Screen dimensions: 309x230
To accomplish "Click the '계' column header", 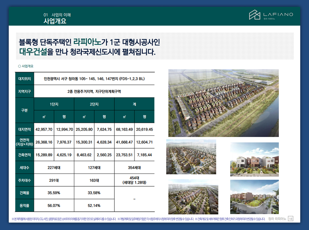I will [x=135, y=104].
